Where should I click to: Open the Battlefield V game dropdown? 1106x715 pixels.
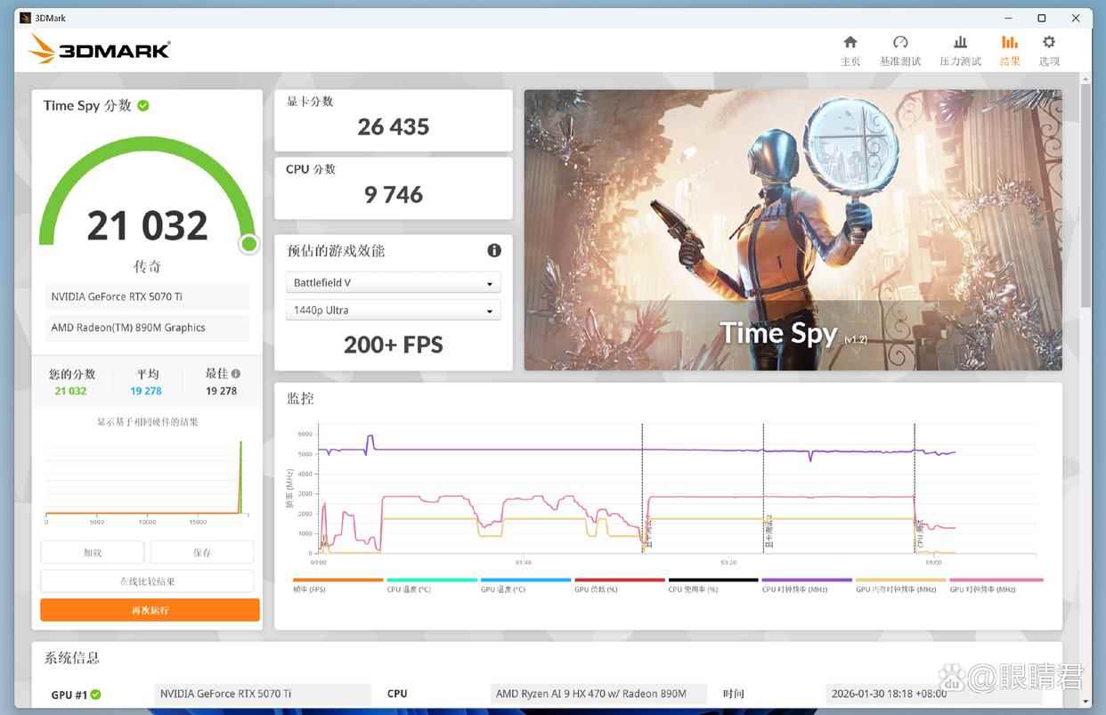coord(394,283)
